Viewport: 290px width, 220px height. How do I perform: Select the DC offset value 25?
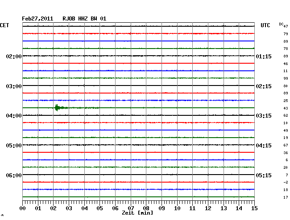coord(286,101)
